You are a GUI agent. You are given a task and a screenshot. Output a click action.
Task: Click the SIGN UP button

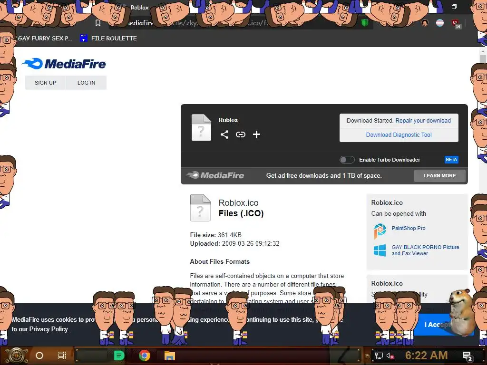[45, 83]
